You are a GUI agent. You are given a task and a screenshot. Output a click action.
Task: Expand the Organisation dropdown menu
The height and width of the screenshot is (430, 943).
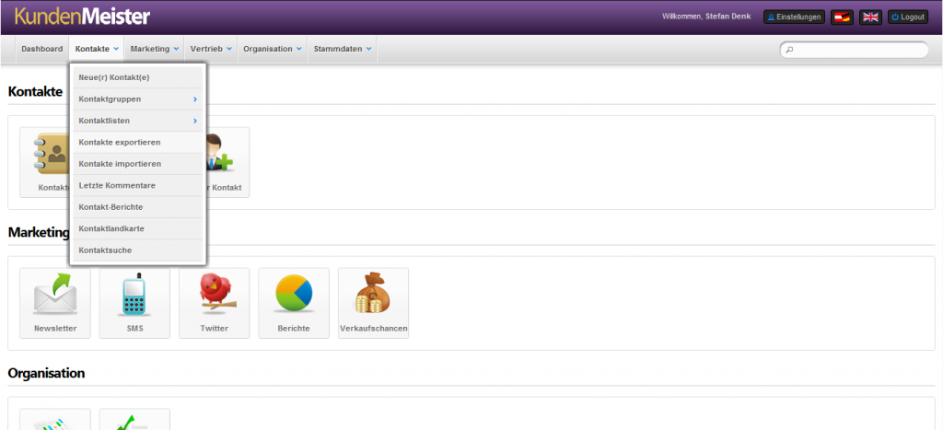(273, 49)
